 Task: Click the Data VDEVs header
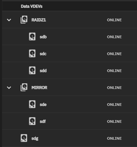click(32, 6)
